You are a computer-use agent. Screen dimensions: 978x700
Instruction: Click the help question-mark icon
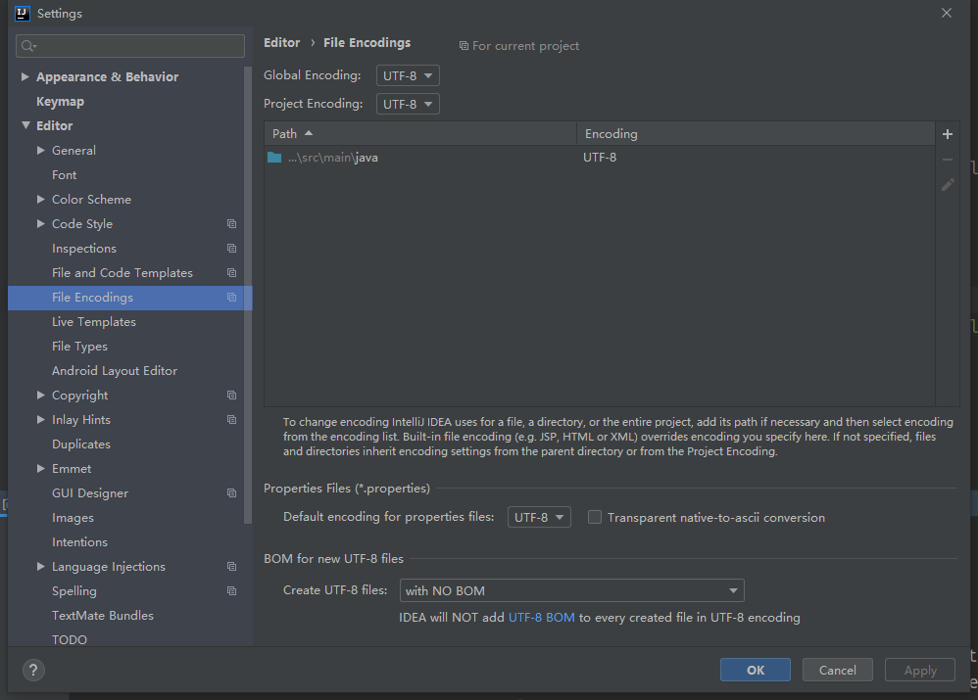[x=33, y=670]
